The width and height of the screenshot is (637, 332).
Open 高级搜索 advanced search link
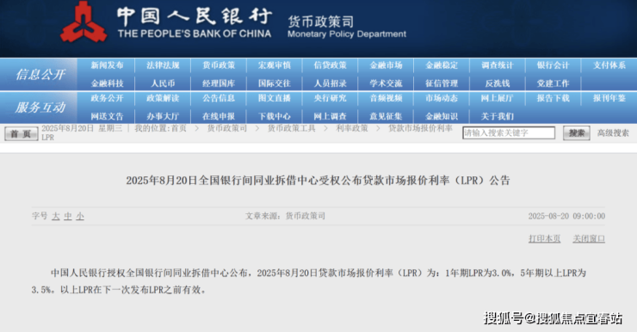pos(613,133)
